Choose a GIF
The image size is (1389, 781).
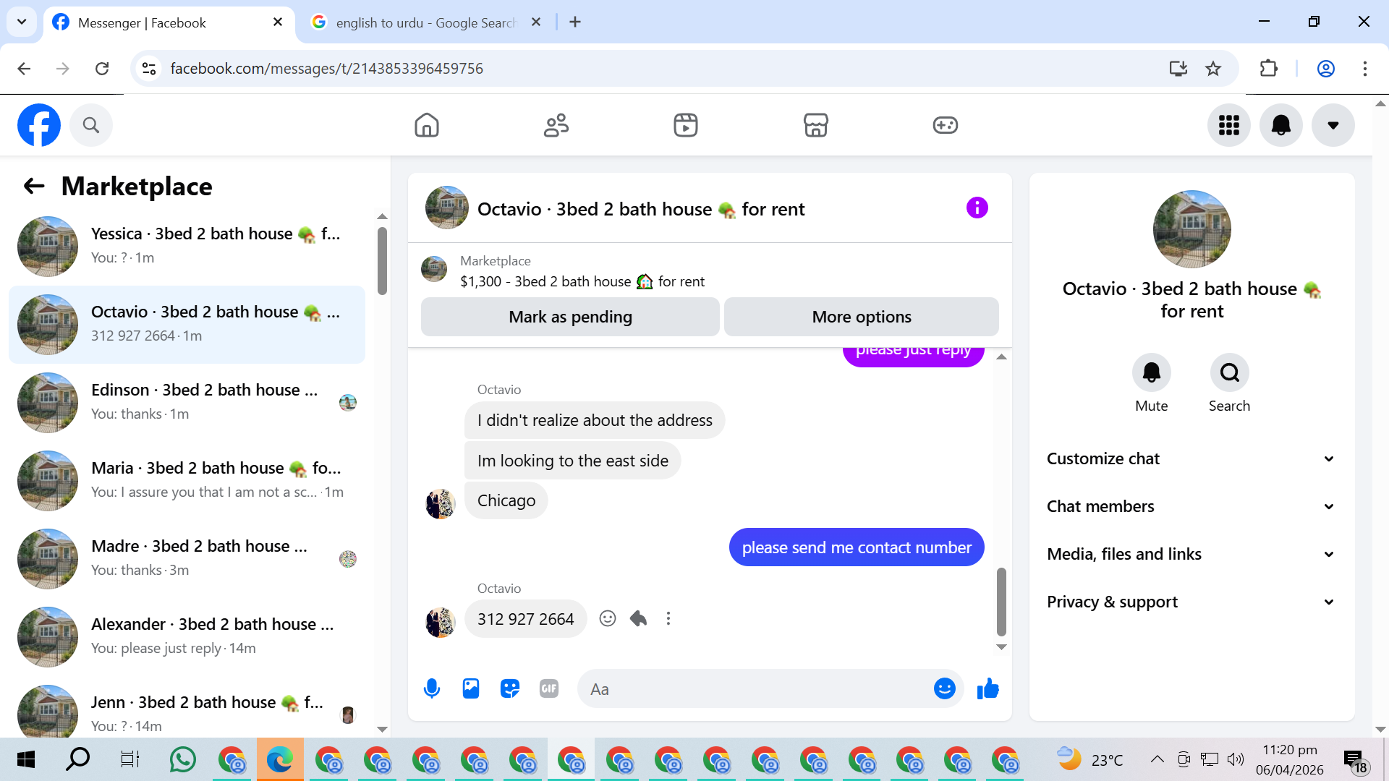(x=549, y=689)
